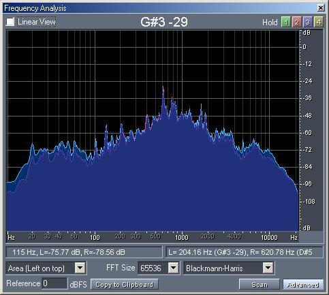Click Hold slot 4 yellow button
The height and width of the screenshot is (295, 329).
319,22
